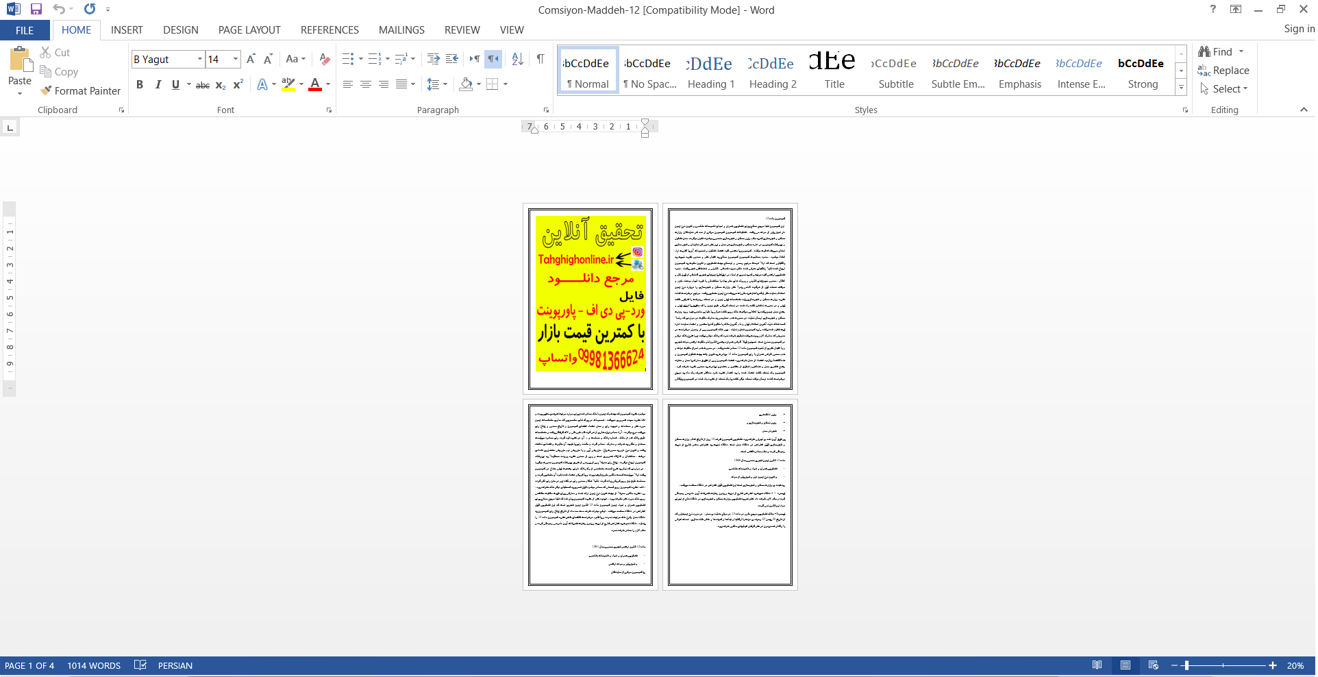Toggle Show/Hide paragraph marks
Image resolution: width=1318 pixels, height=677 pixels.
pyautogui.click(x=540, y=59)
